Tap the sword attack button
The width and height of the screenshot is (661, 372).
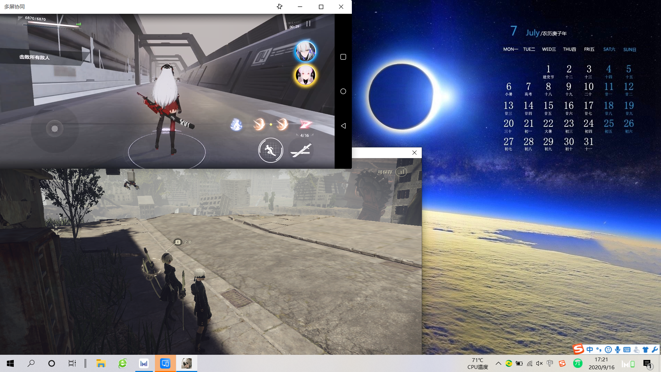pos(302,150)
